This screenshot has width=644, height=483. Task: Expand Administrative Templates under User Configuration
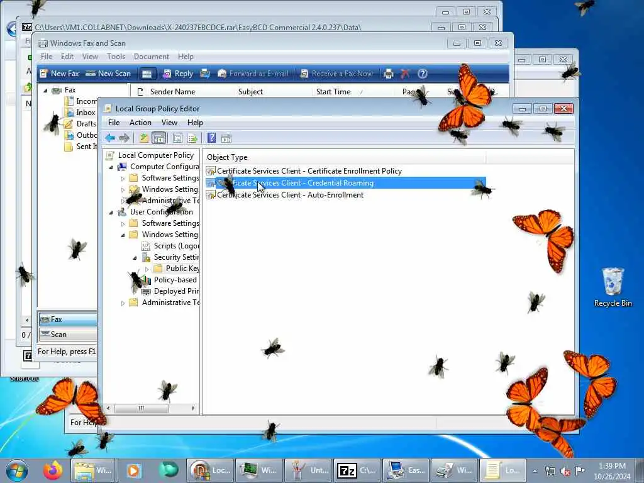pyautogui.click(x=123, y=303)
